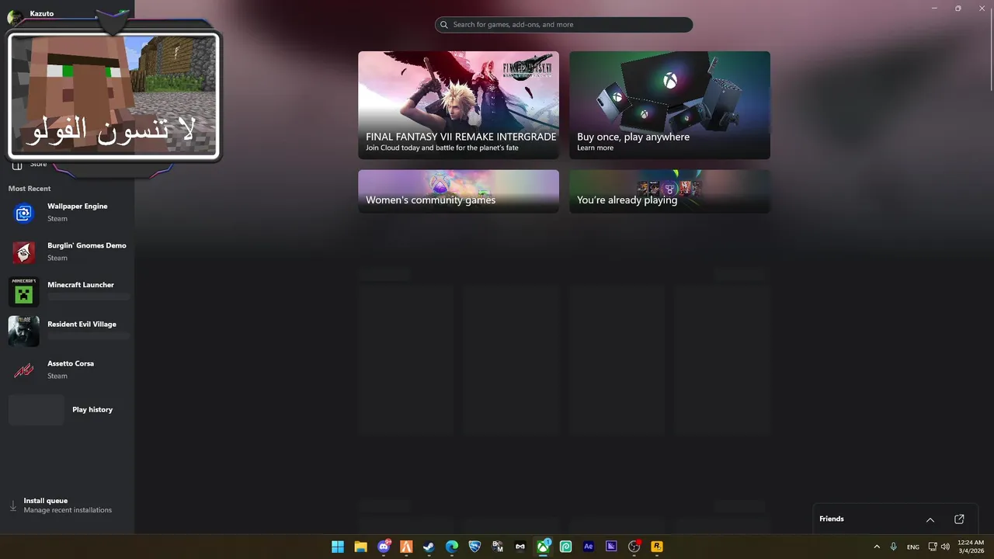The width and height of the screenshot is (994, 559).
Task: Open You're already playing tile
Action: pyautogui.click(x=669, y=191)
